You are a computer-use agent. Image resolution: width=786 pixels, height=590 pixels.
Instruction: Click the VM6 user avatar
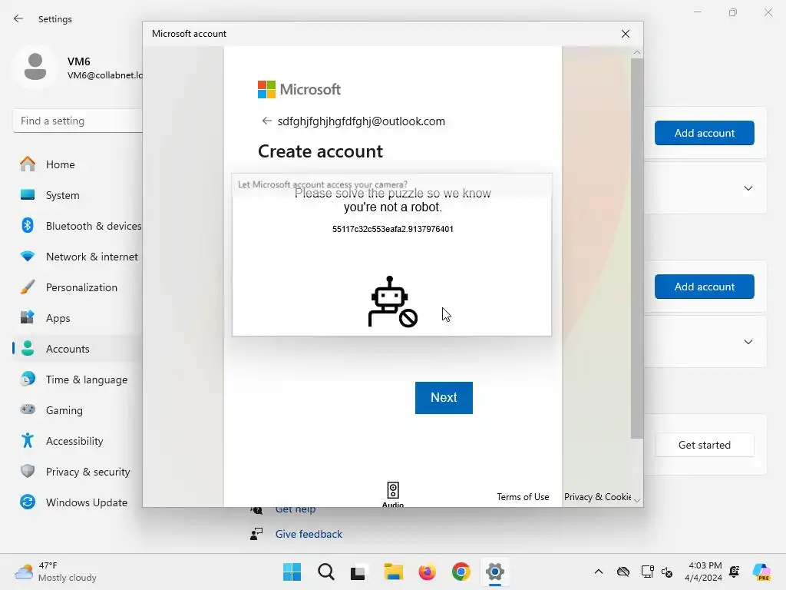point(35,67)
